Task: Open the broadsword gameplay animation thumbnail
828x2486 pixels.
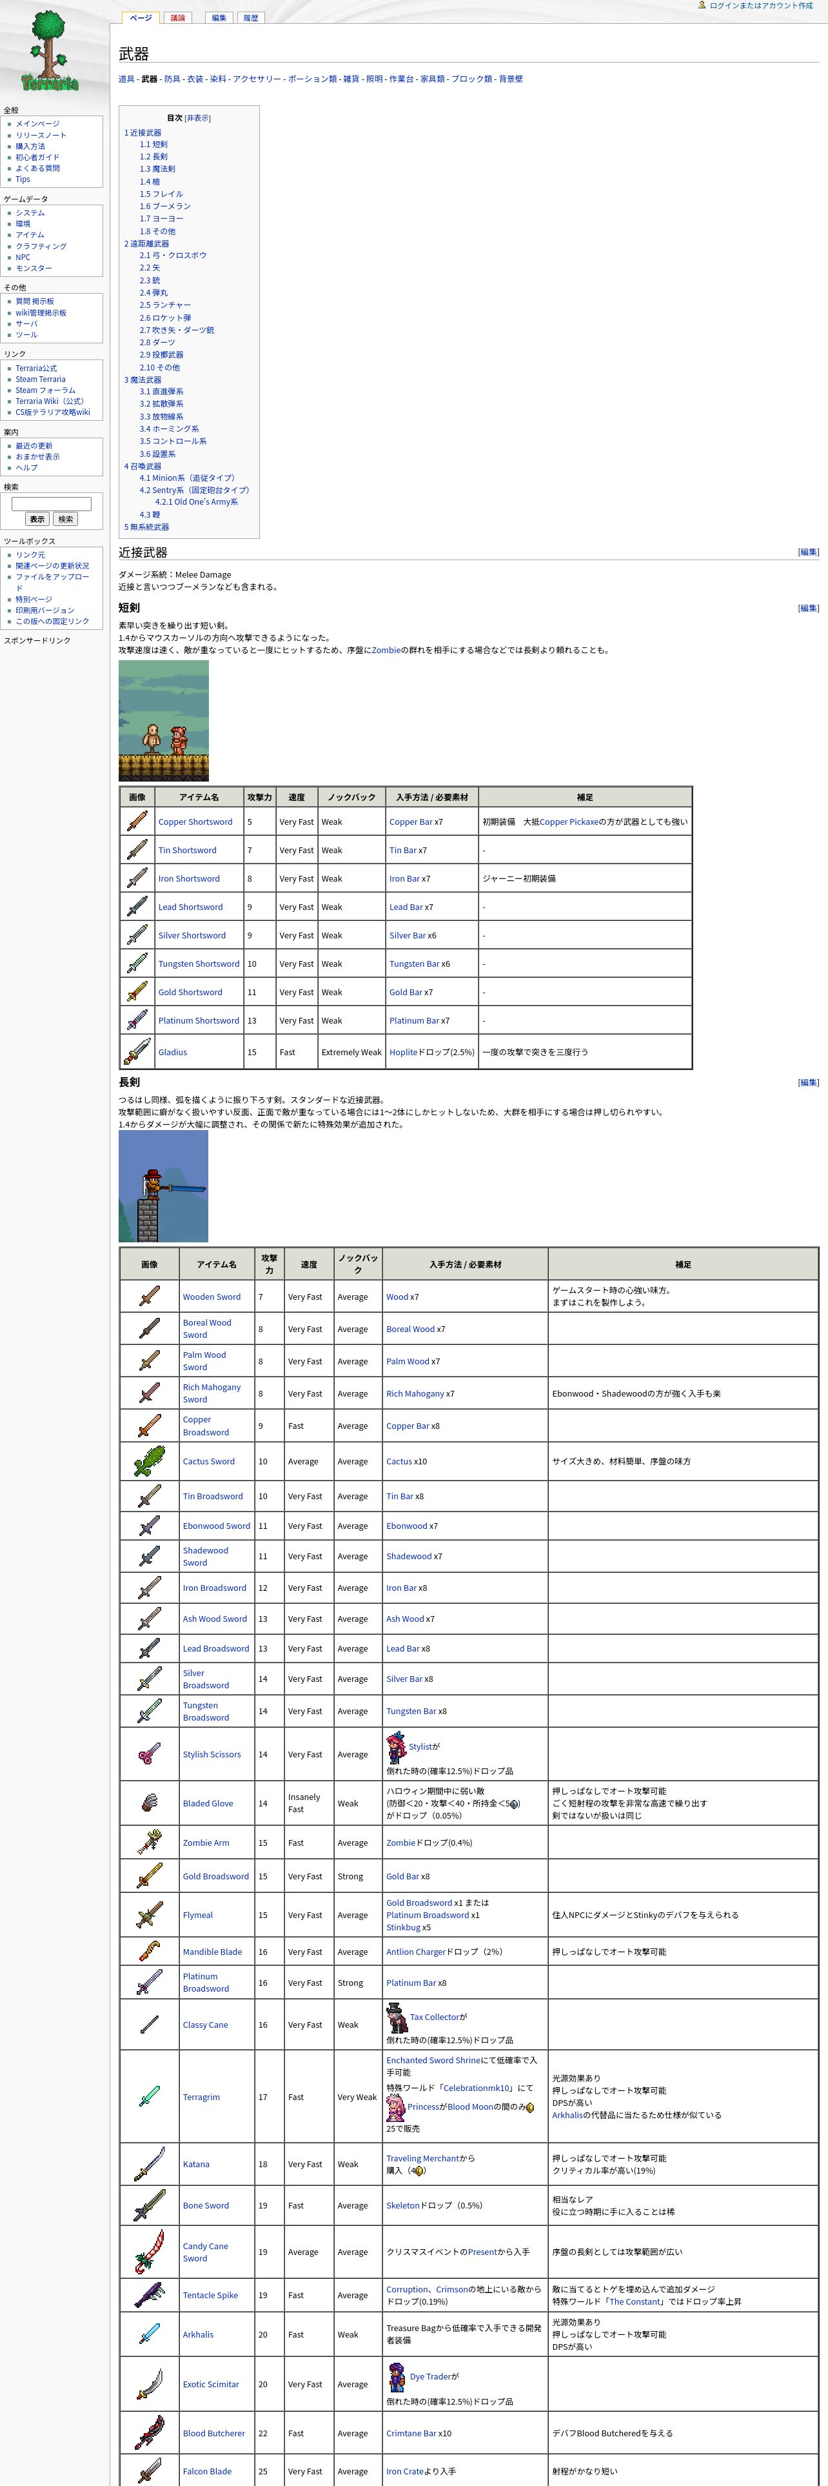Action: 163,1186
